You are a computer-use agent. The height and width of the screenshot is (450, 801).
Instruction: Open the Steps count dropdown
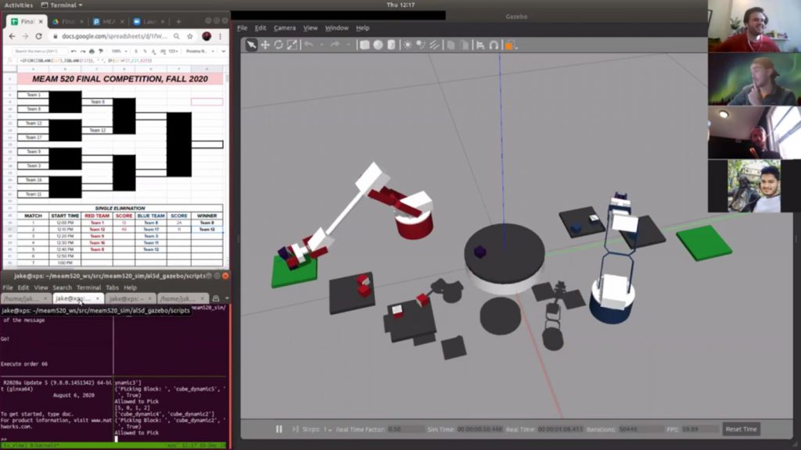[x=330, y=429]
